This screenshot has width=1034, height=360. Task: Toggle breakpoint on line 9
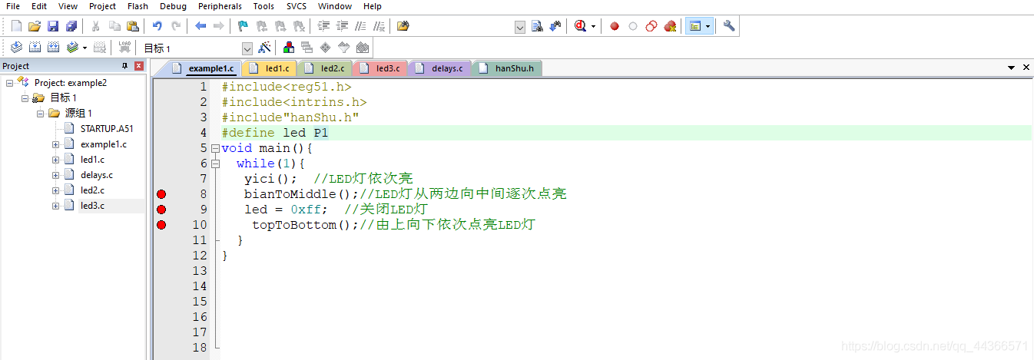[161, 210]
